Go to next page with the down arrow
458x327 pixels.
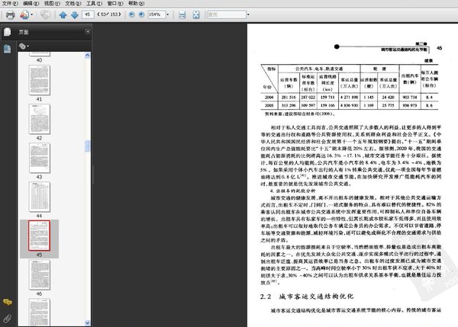[75, 14]
